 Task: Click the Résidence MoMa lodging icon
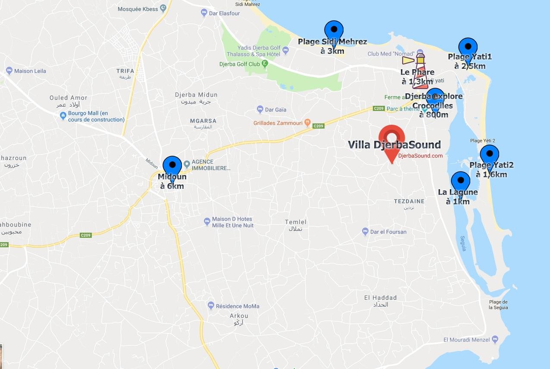211,306
